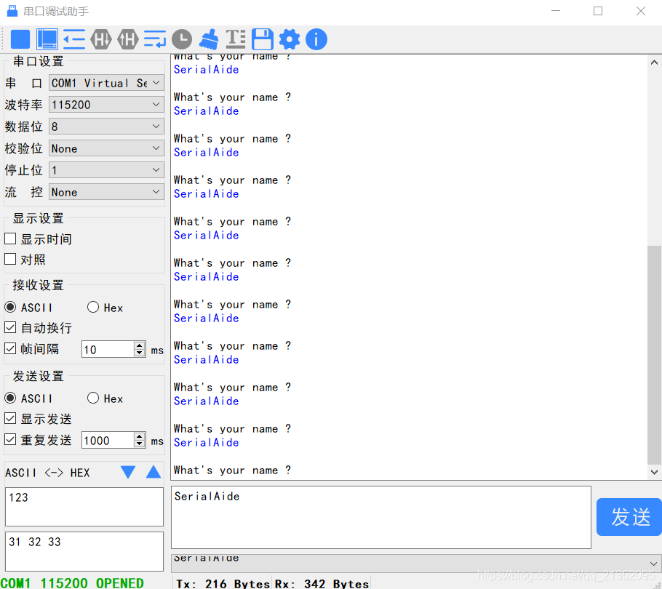The height and width of the screenshot is (589, 662).
Task: Click the frame interval 10 field
Action: pyautogui.click(x=108, y=349)
